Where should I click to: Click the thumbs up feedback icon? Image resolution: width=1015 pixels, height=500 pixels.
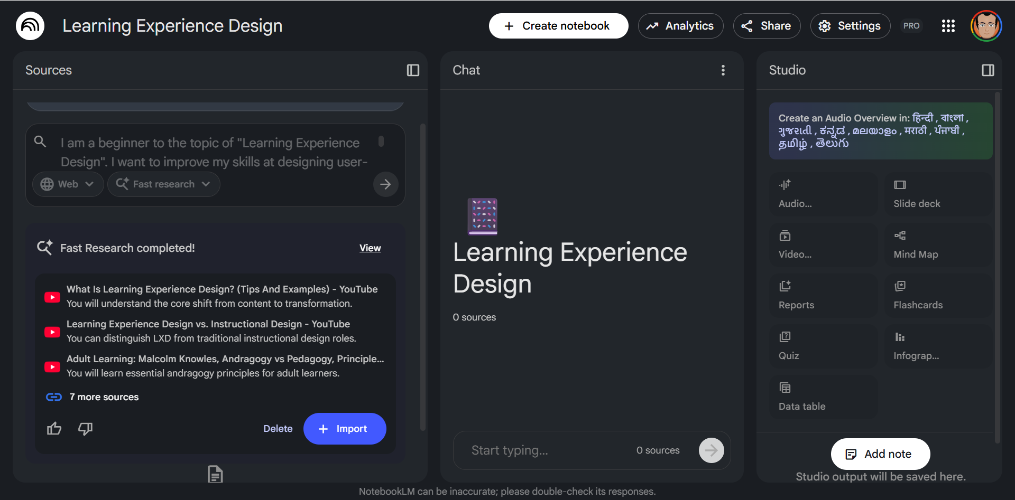(x=54, y=428)
